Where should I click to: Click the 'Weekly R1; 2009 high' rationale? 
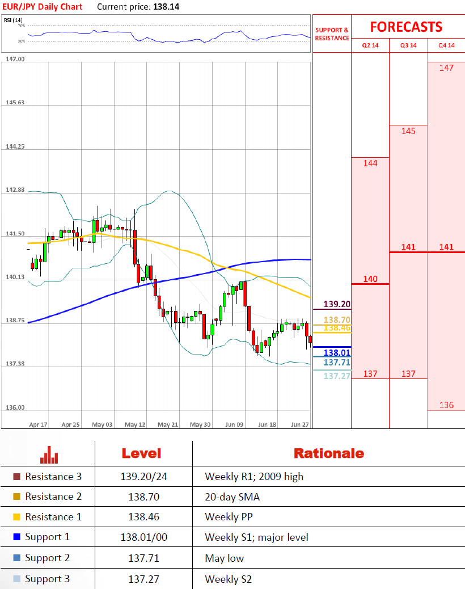(x=254, y=477)
